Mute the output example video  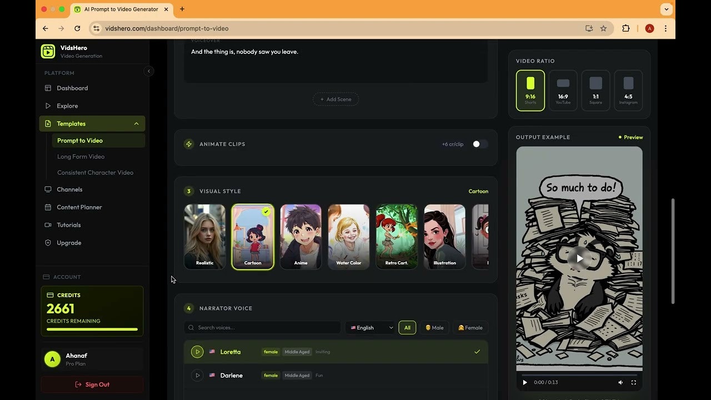(620, 382)
